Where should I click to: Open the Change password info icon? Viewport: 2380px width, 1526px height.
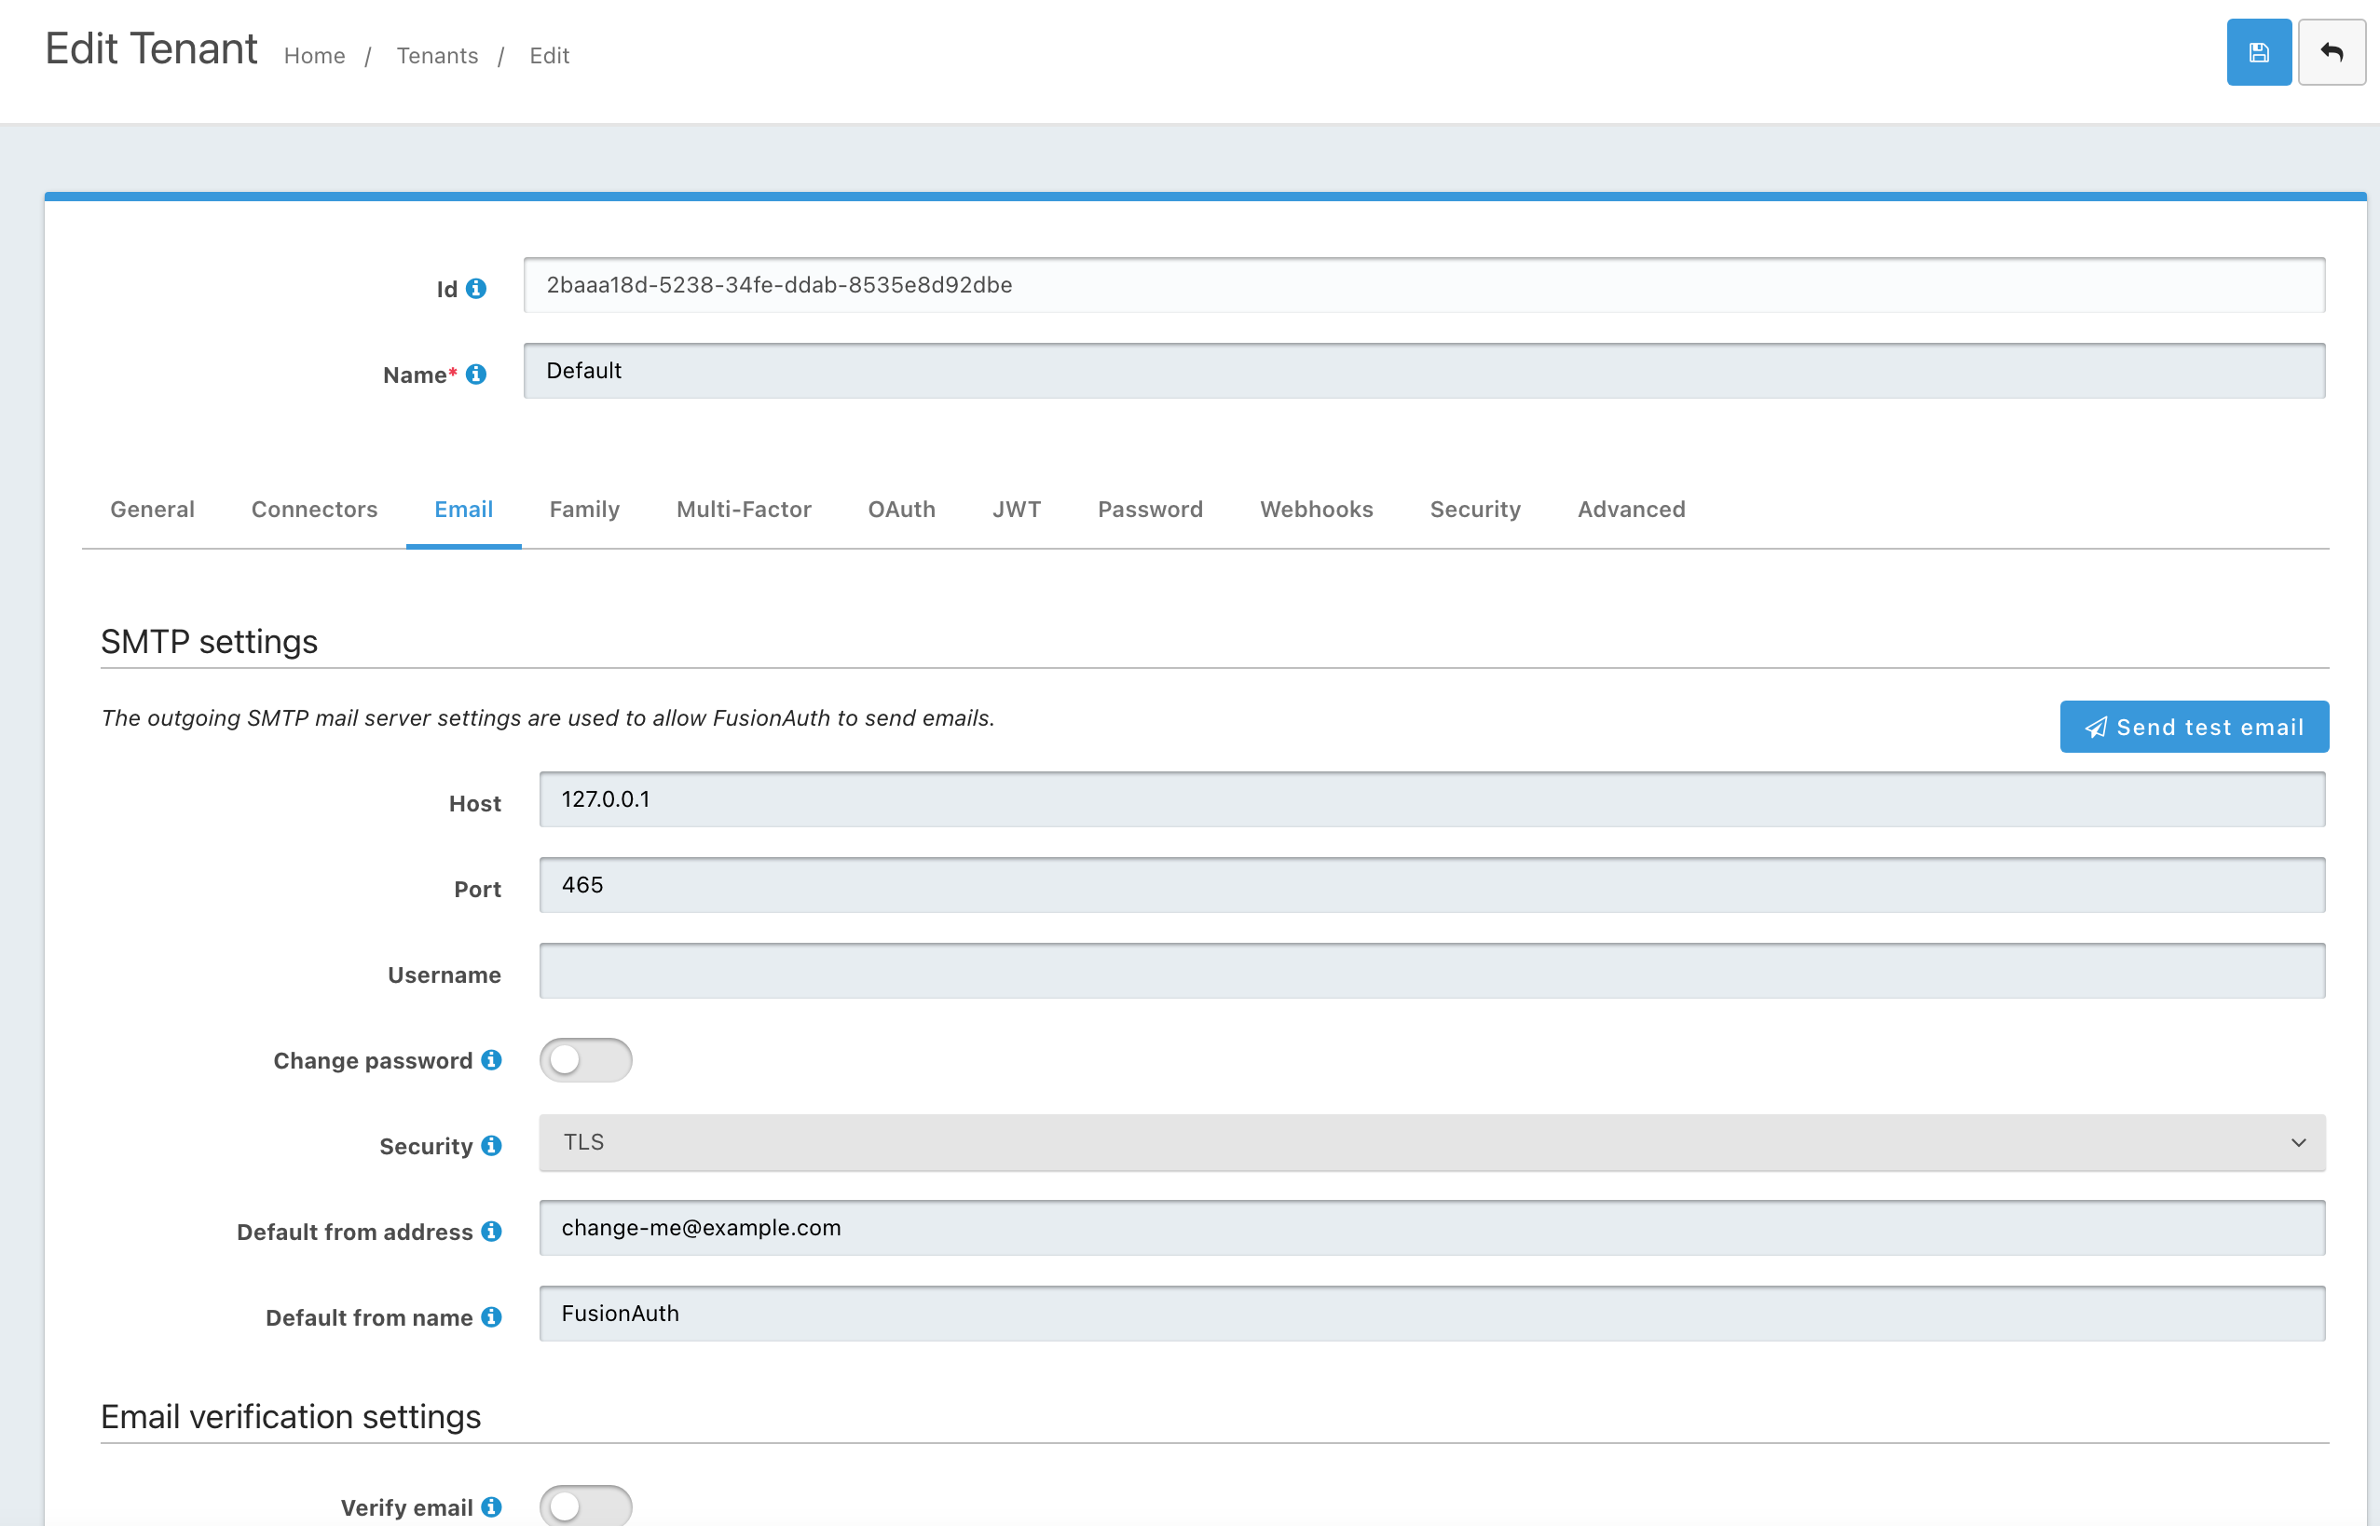coord(492,1060)
